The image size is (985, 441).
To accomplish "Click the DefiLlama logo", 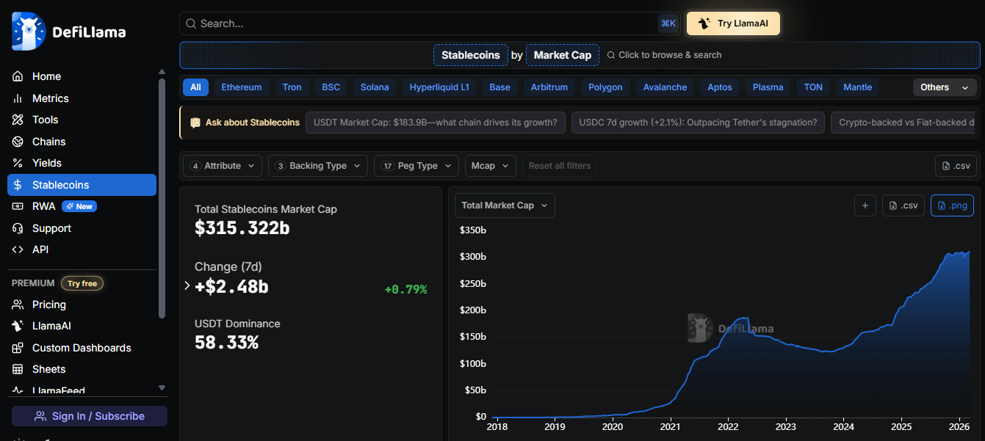I will tap(68, 32).
